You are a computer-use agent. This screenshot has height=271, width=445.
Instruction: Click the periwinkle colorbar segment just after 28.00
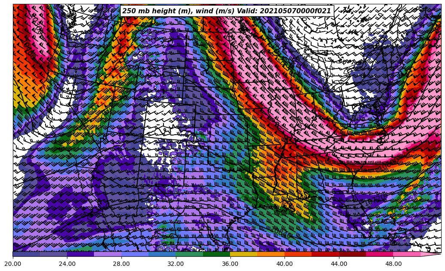(x=135, y=254)
